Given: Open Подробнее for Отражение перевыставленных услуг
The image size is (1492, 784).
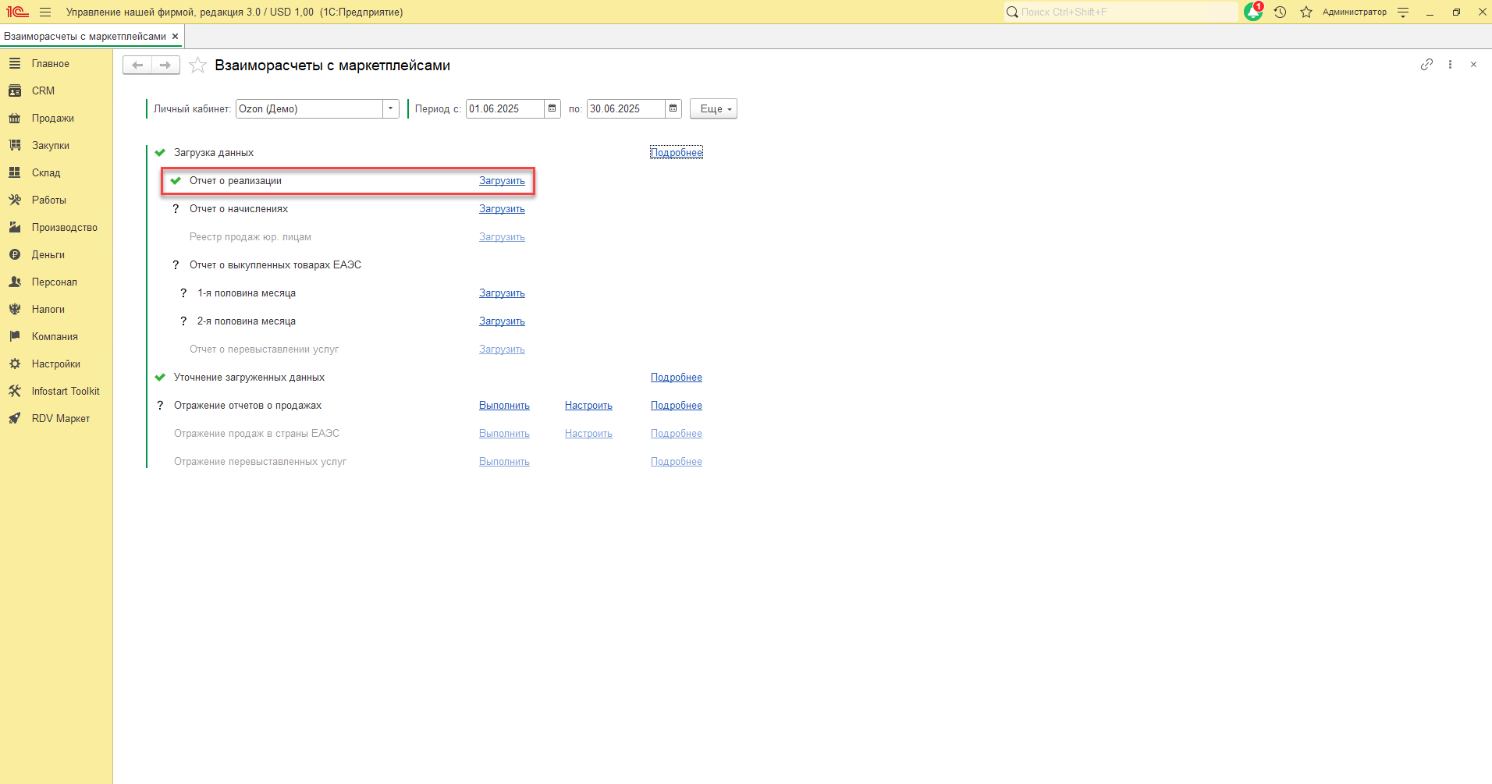Looking at the screenshot, I should tap(677, 462).
